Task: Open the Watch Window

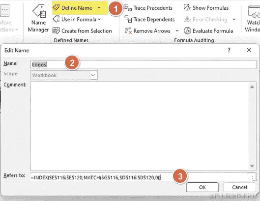Action: point(253,18)
